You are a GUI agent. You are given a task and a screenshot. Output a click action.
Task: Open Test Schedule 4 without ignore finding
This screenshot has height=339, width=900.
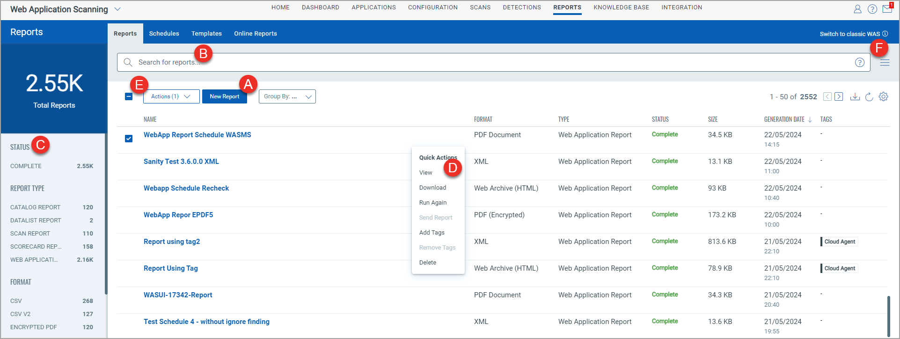[206, 322]
